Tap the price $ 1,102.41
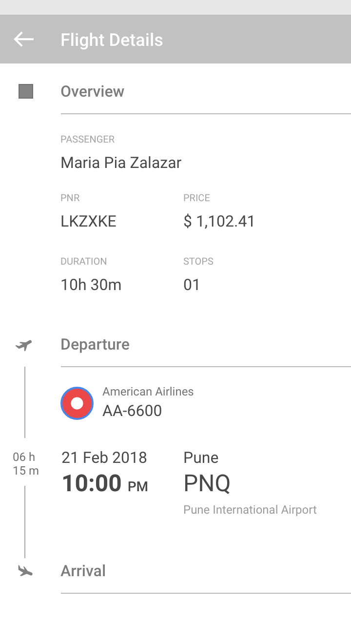This screenshot has height=625, width=351. (x=219, y=222)
